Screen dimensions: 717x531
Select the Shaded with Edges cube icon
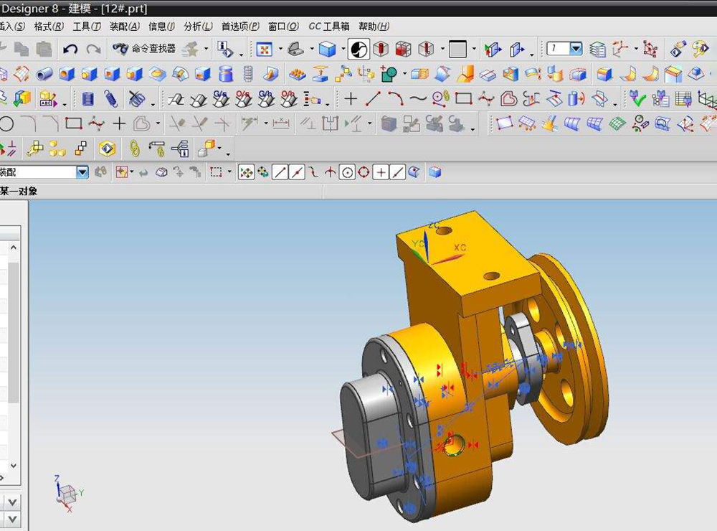coord(328,49)
